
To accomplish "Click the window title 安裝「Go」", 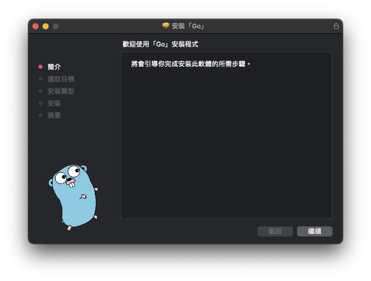I will pos(189,26).
